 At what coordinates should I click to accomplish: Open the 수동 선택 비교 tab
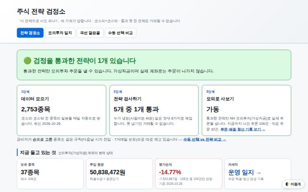pos(120,33)
